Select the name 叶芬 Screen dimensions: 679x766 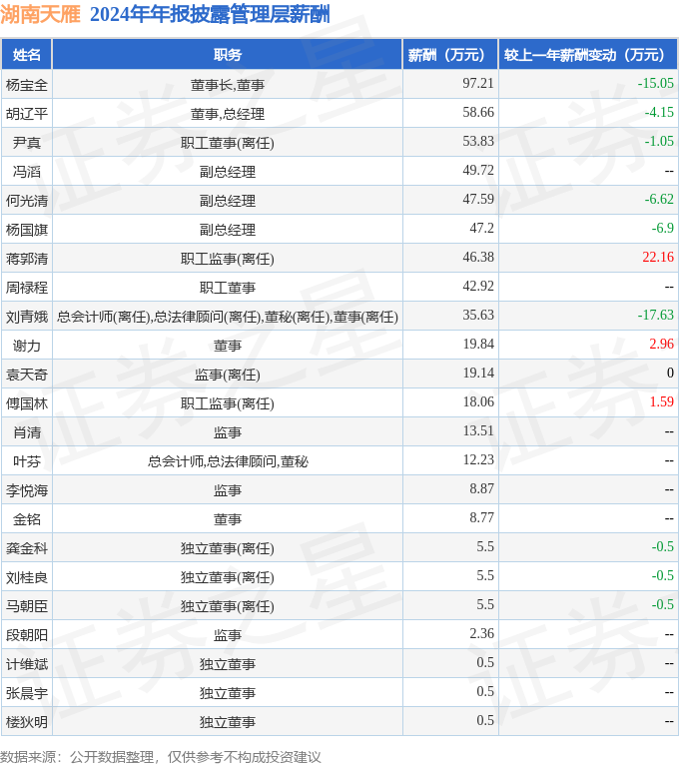[26, 461]
